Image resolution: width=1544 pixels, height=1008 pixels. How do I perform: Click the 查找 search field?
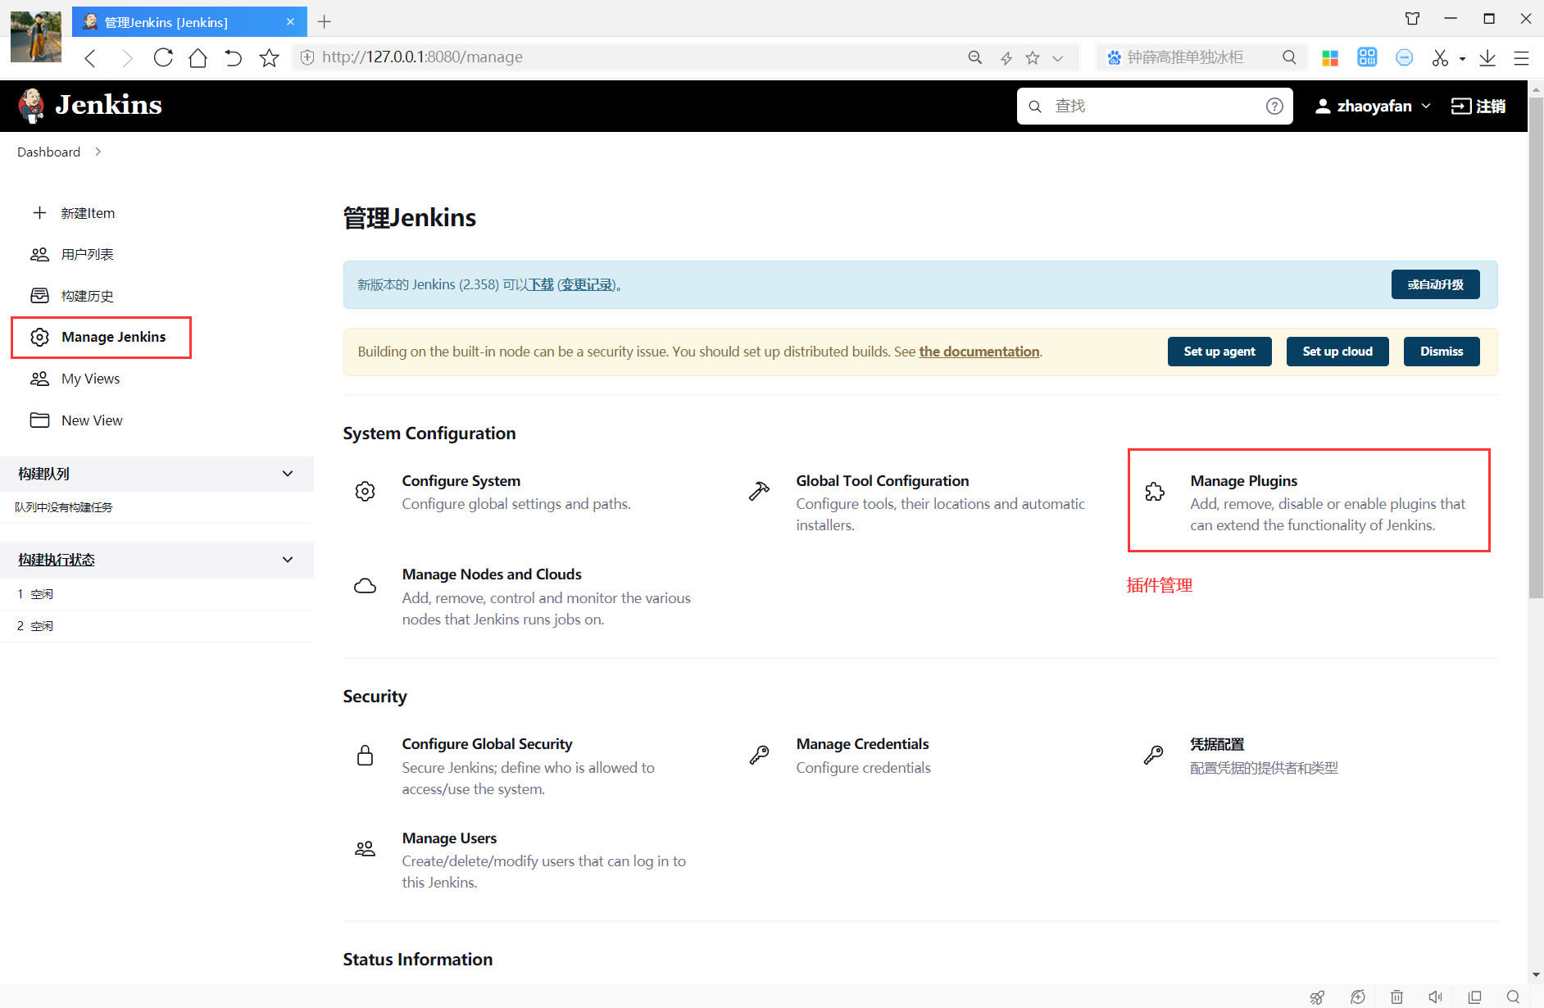pos(1156,106)
